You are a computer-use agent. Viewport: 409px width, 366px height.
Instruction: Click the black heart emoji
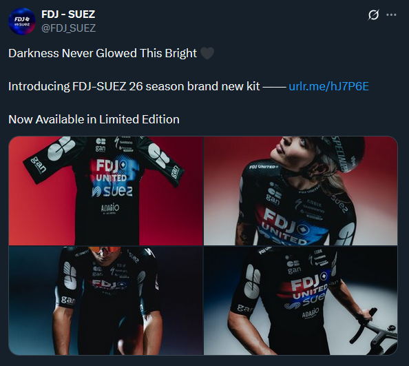pyautogui.click(x=207, y=53)
